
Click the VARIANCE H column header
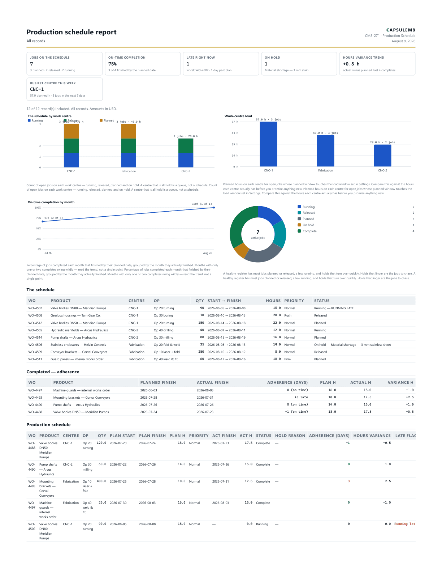pyautogui.click(x=400, y=382)
